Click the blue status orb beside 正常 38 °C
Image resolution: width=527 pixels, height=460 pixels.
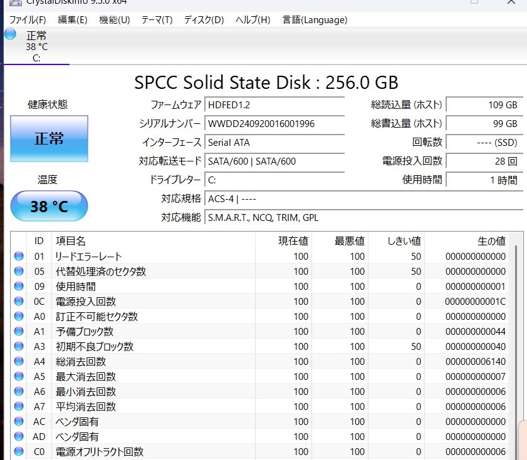tap(10, 34)
